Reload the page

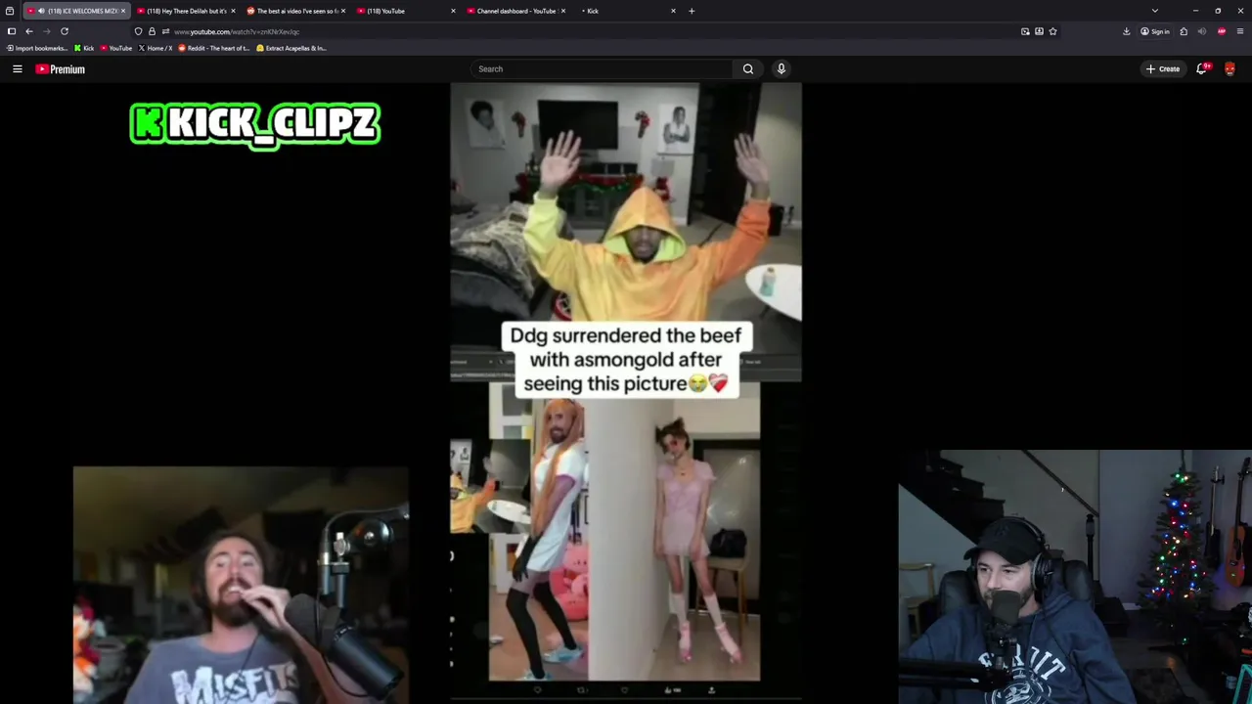click(65, 31)
